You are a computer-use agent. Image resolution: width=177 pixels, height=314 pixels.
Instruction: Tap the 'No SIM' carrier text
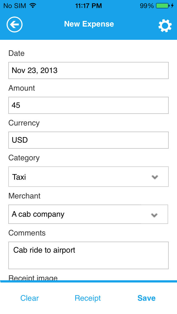click(x=15, y=6)
